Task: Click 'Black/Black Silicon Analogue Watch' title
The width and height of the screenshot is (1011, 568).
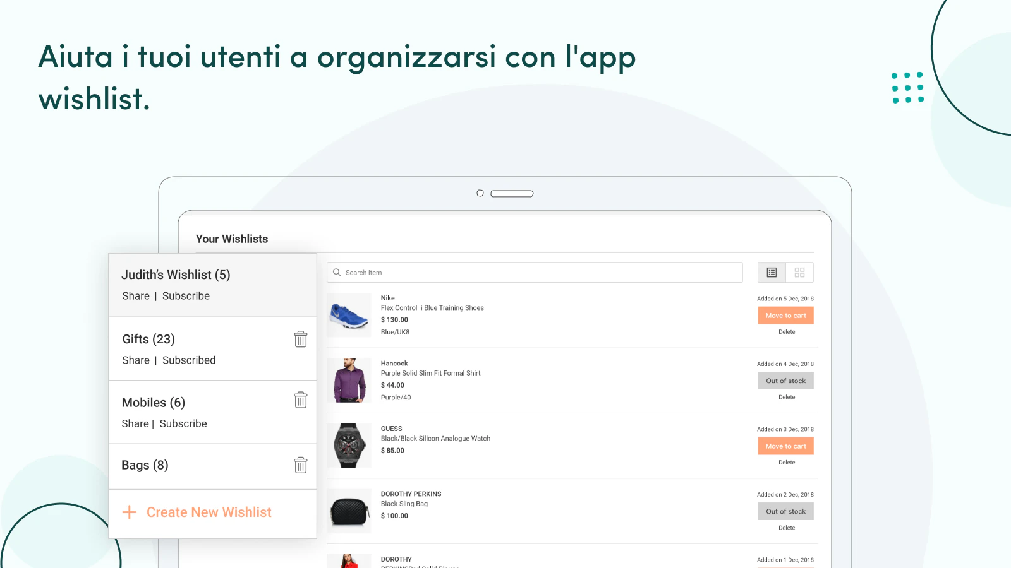Action: coord(435,439)
